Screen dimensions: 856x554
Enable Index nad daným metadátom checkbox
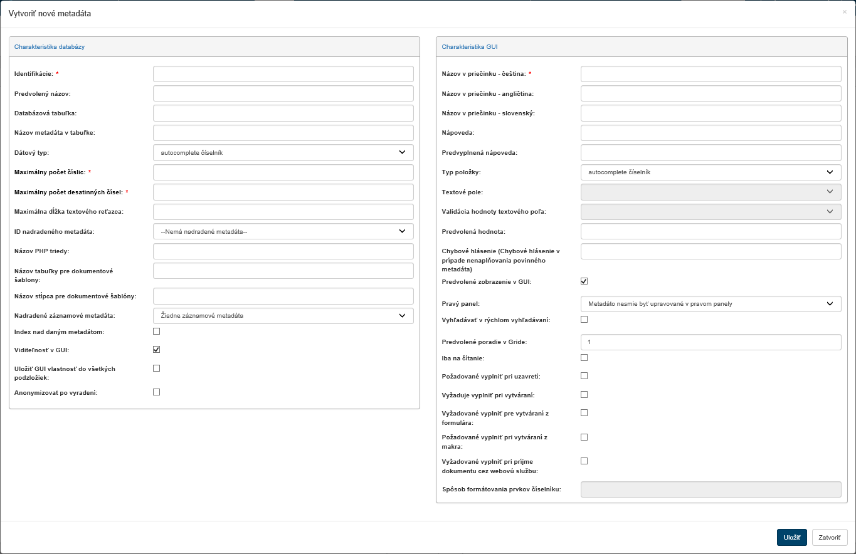(x=157, y=331)
